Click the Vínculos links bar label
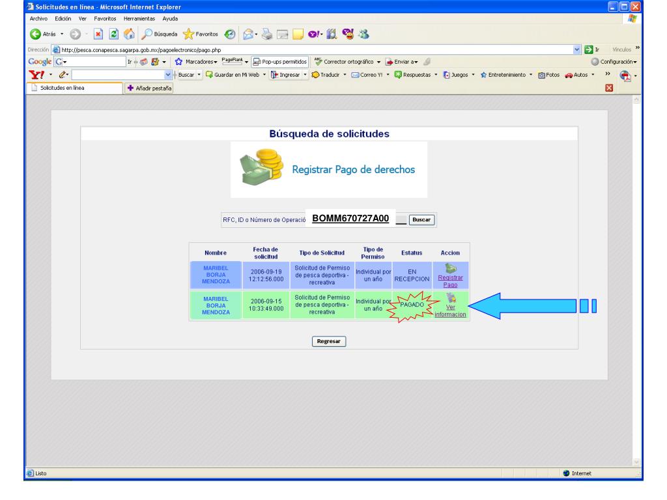667x500 pixels. click(x=621, y=49)
